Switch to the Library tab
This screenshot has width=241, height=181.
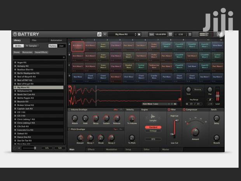[x=17, y=40]
